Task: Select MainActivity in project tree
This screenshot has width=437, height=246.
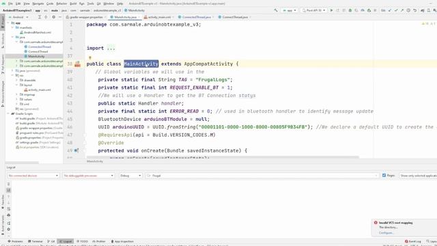Action: click(34, 56)
